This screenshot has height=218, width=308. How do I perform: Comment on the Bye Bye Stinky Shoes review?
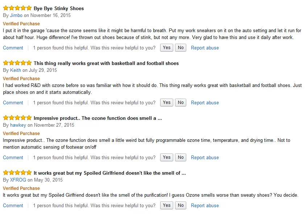click(x=13, y=48)
